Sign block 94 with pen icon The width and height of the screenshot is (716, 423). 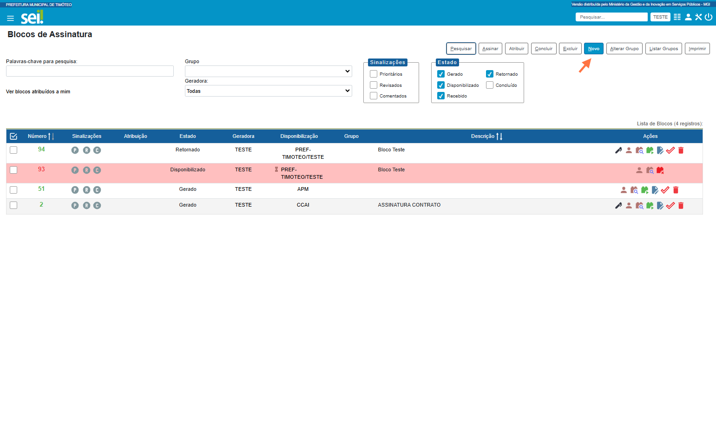tap(618, 150)
